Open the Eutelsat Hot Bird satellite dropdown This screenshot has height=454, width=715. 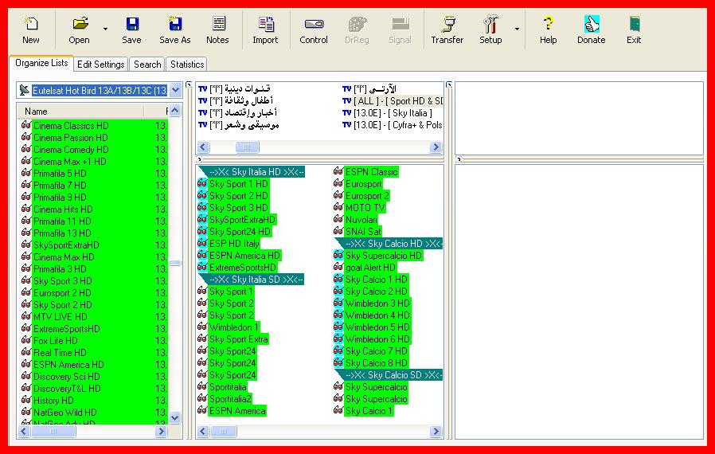175,90
